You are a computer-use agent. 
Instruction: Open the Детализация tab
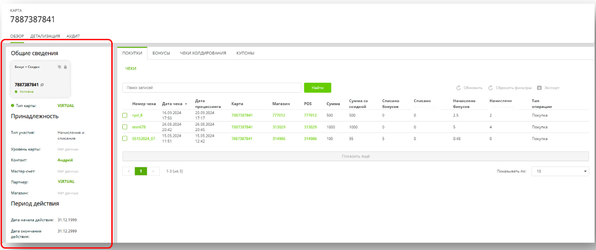pos(45,36)
